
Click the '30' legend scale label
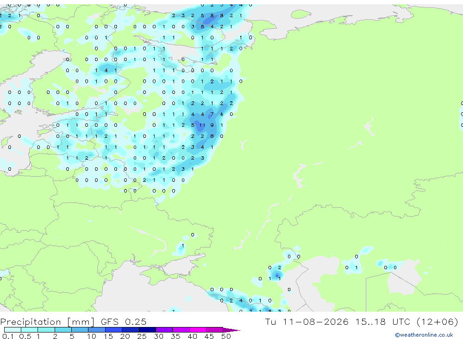tap(158, 336)
